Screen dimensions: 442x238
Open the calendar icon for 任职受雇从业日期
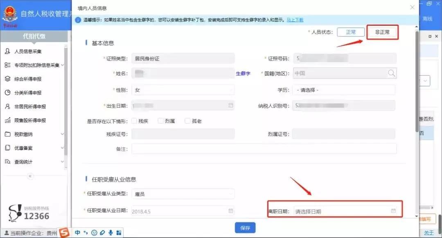[230, 211]
